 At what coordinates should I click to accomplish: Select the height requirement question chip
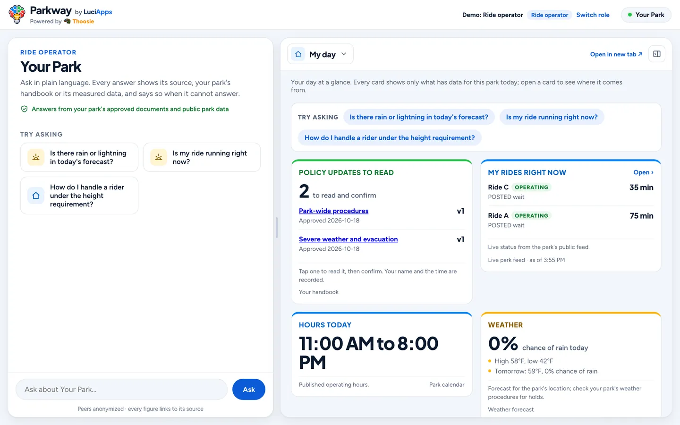390,138
